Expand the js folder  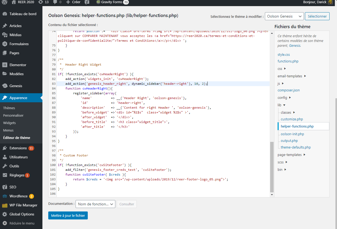[283, 83]
